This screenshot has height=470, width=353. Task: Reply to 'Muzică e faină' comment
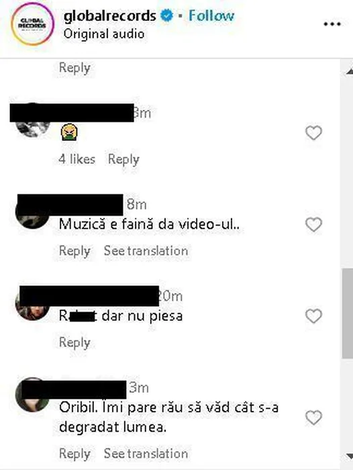click(74, 251)
